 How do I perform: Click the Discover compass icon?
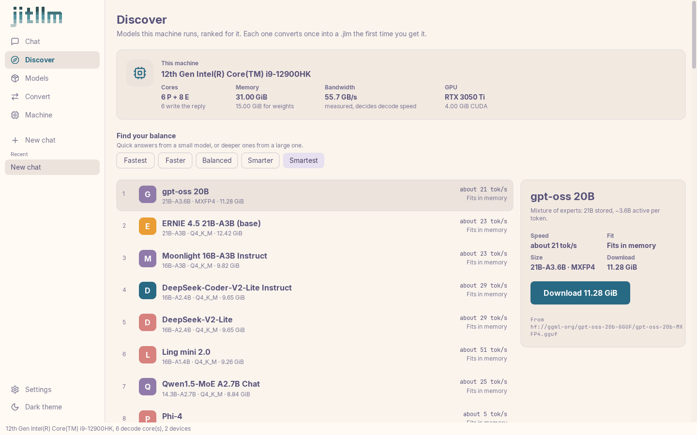[x=15, y=60]
